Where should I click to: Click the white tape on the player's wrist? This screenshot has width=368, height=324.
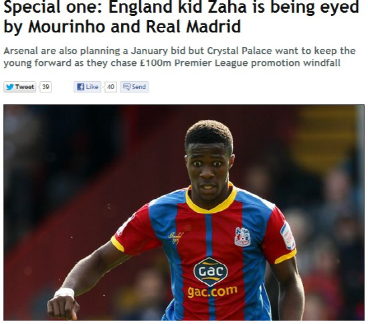point(64,293)
